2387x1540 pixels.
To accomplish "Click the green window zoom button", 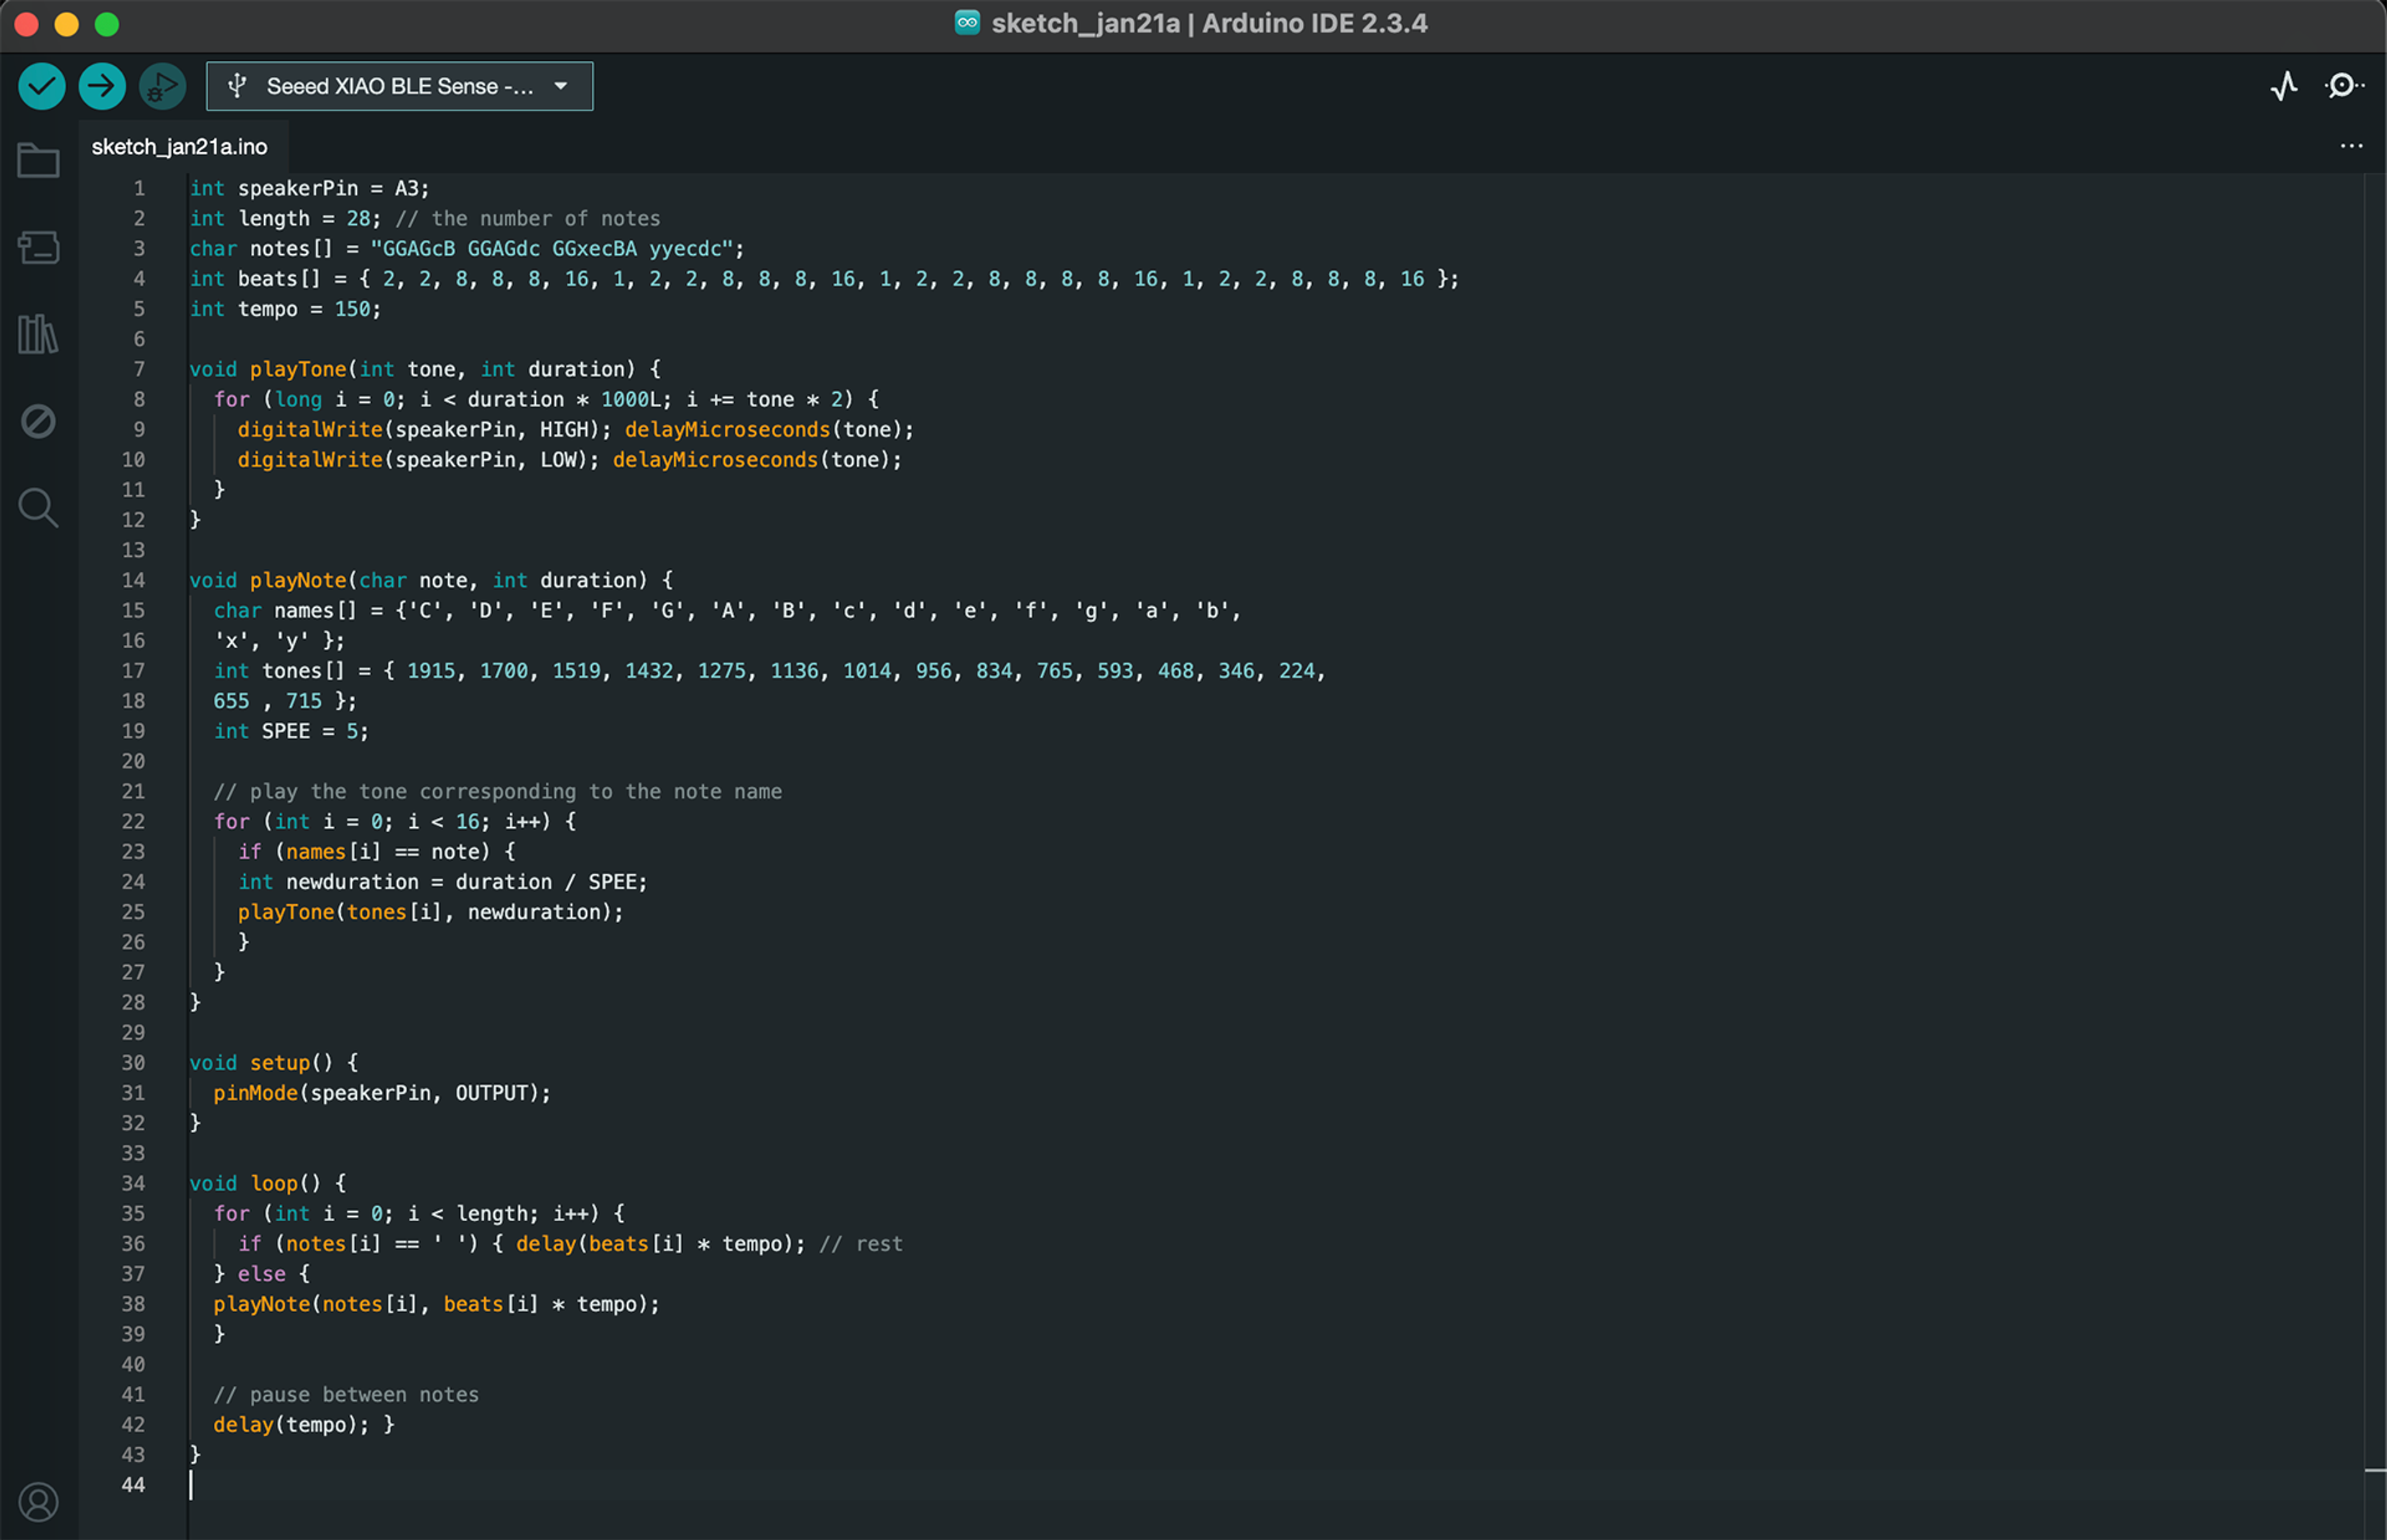I will point(107,24).
